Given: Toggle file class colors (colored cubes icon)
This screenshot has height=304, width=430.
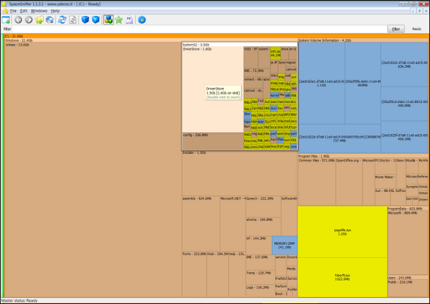Looking at the screenshot, I should tap(108, 20).
